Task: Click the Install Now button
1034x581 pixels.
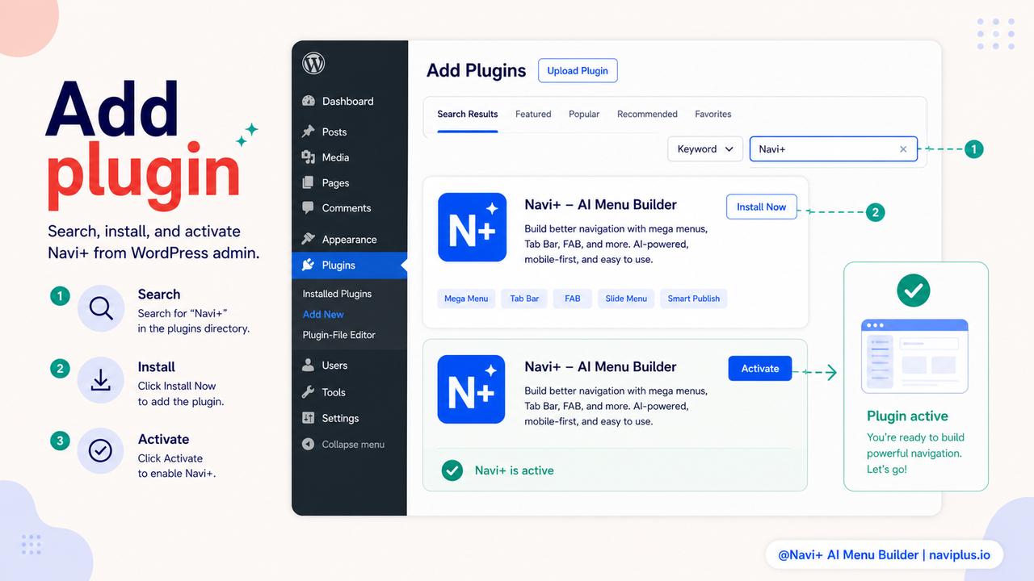Action: click(762, 207)
